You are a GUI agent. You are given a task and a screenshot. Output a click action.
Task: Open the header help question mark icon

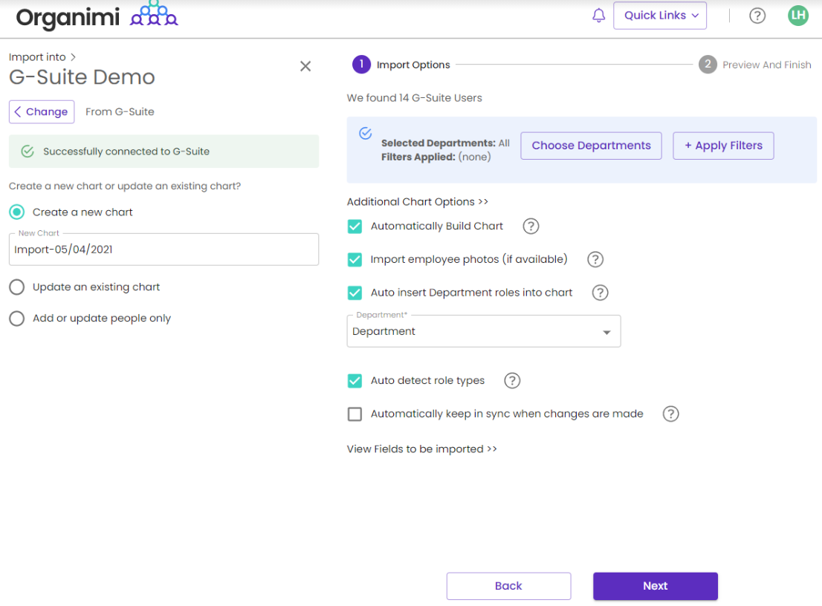757,16
